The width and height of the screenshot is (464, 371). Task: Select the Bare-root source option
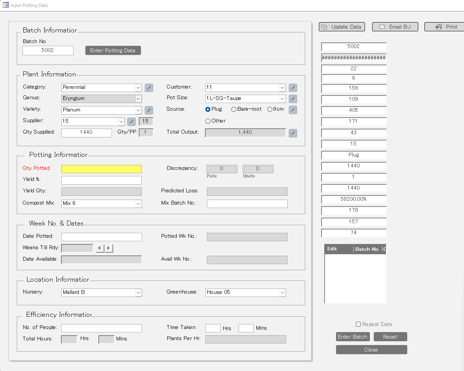pos(234,110)
